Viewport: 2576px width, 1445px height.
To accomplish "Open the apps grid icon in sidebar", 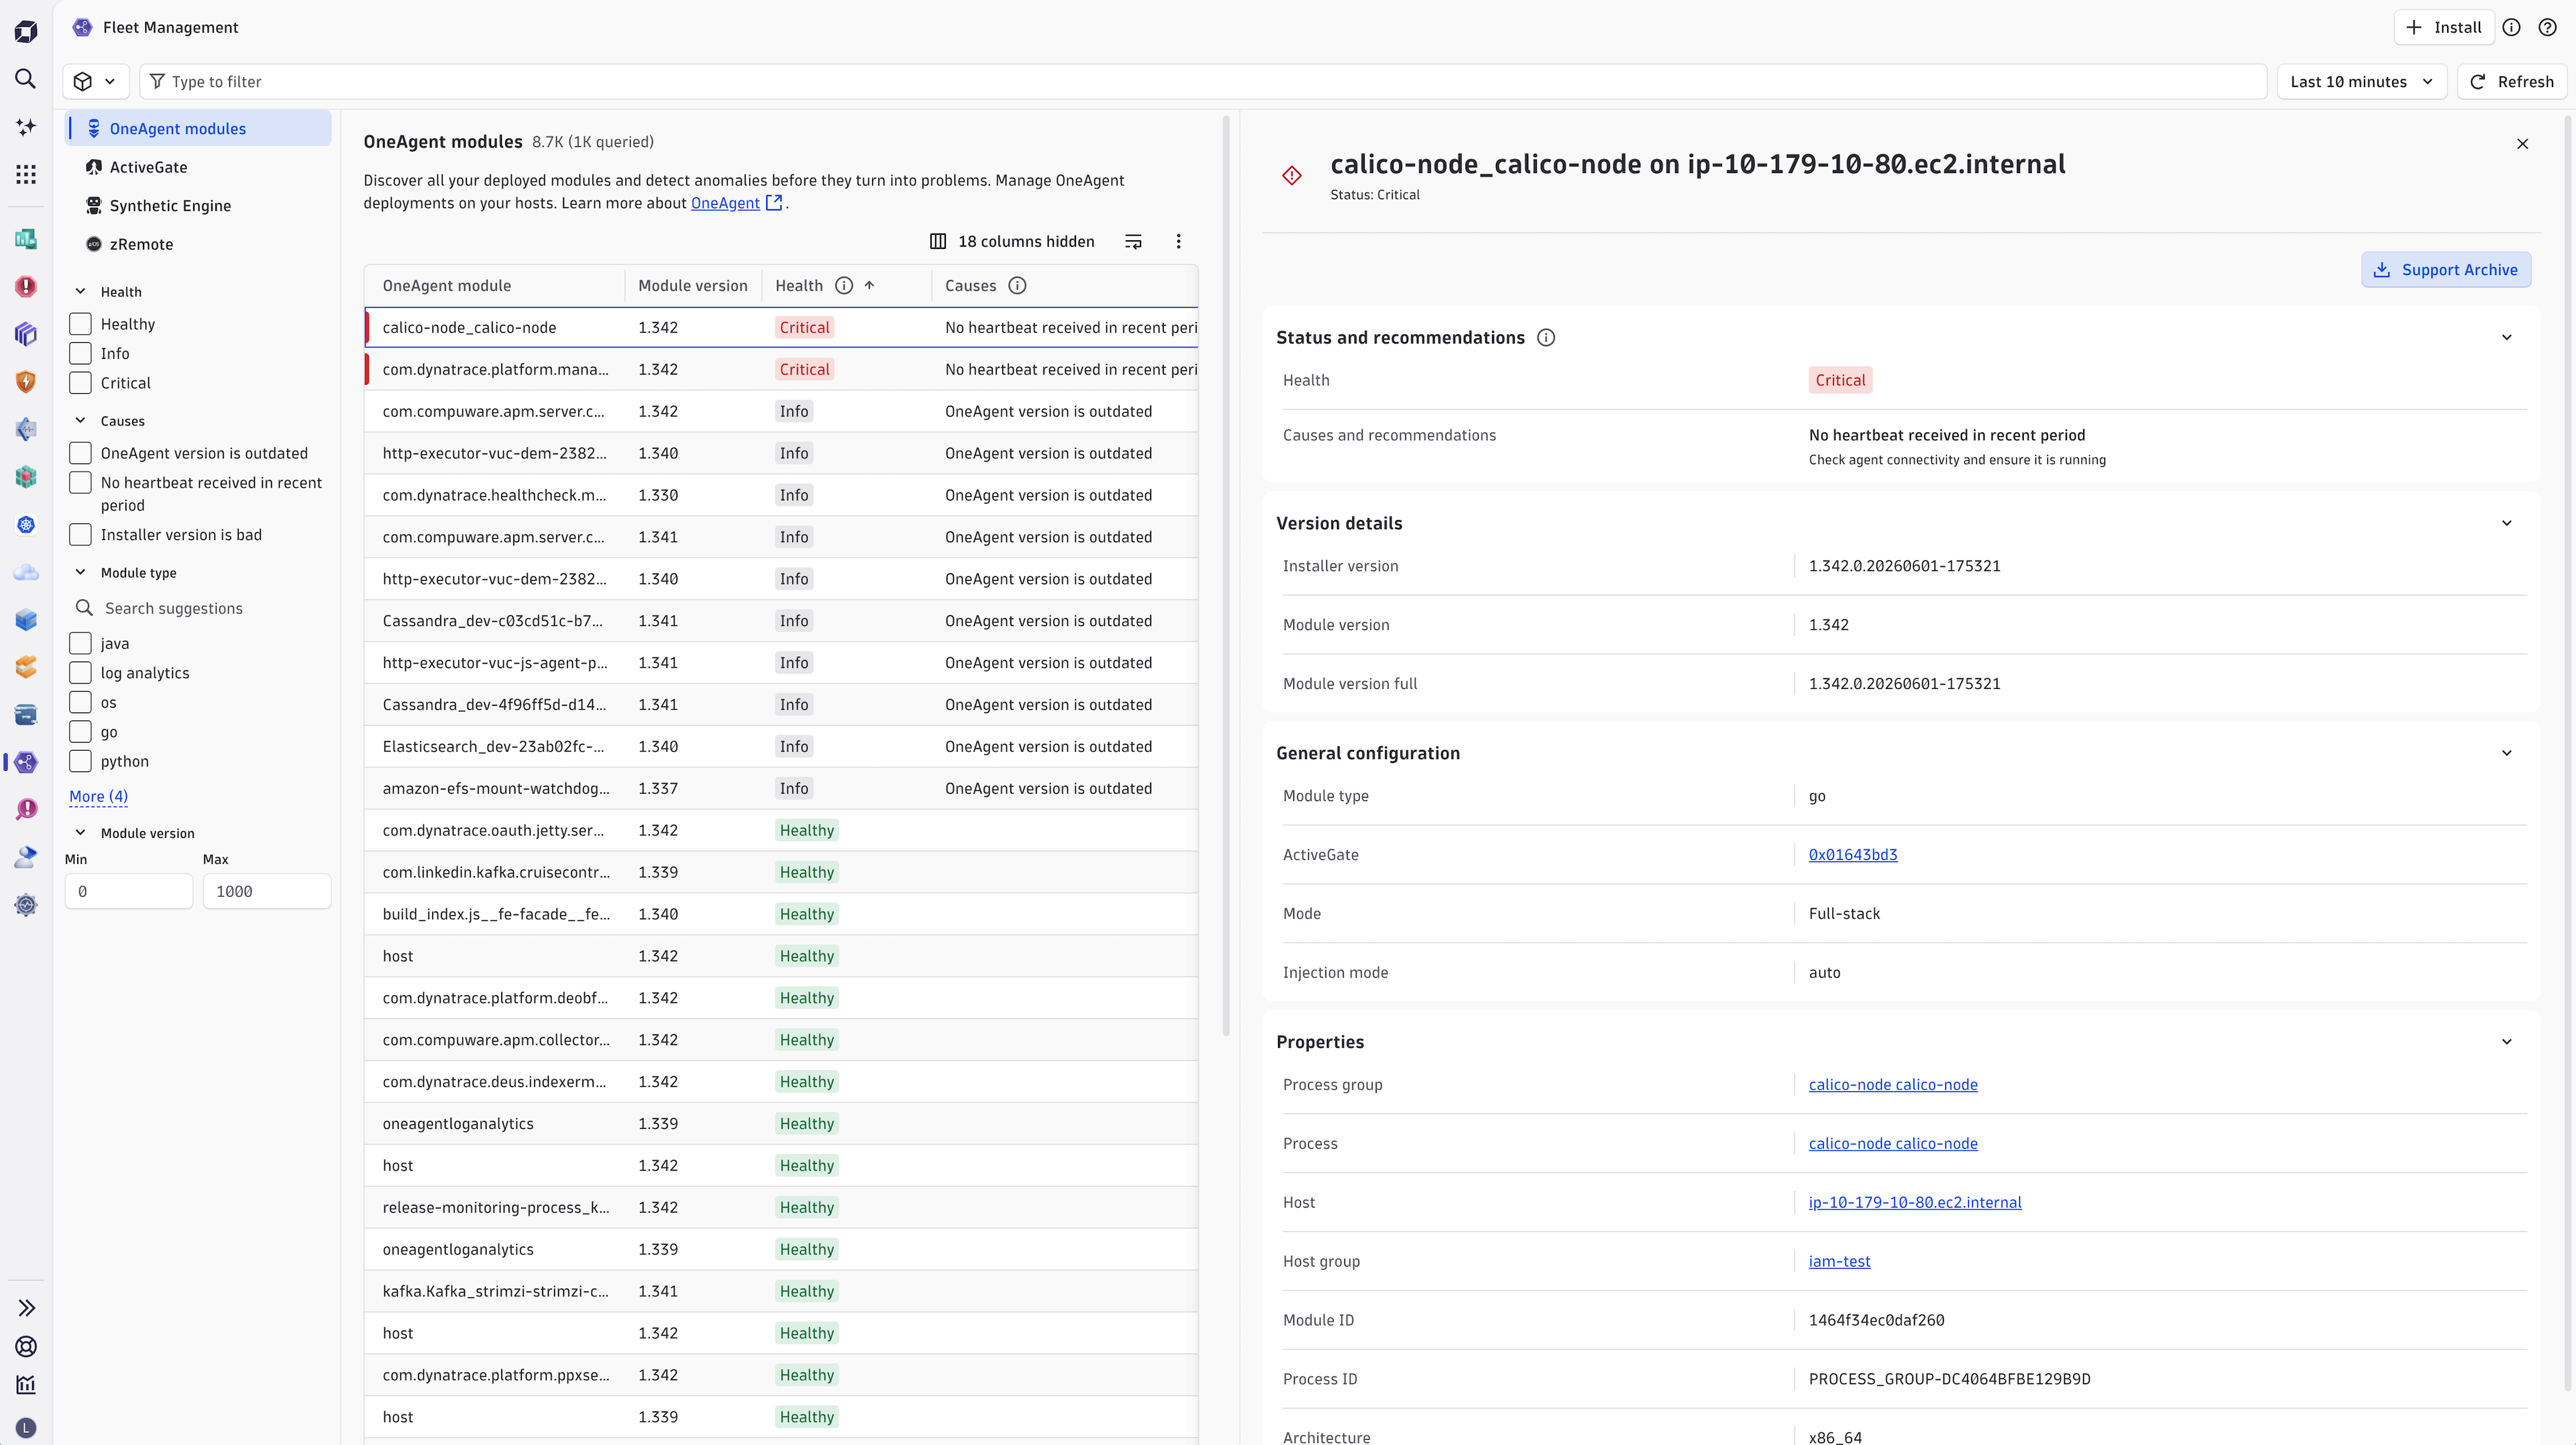I will pyautogui.click(x=26, y=175).
